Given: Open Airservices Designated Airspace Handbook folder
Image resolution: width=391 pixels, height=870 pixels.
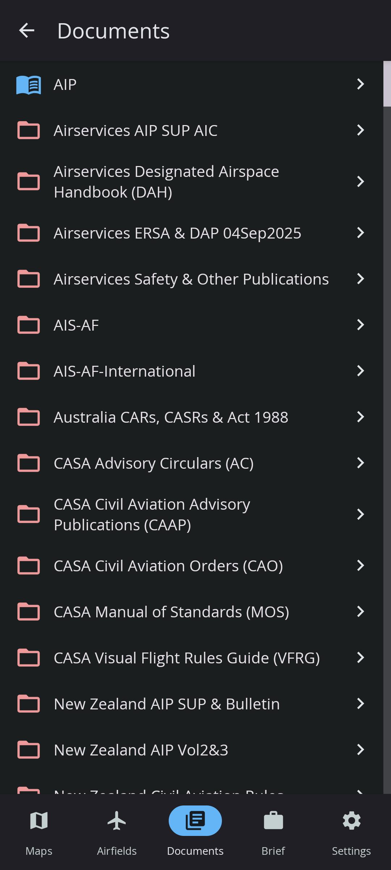Looking at the screenshot, I should point(167,182).
